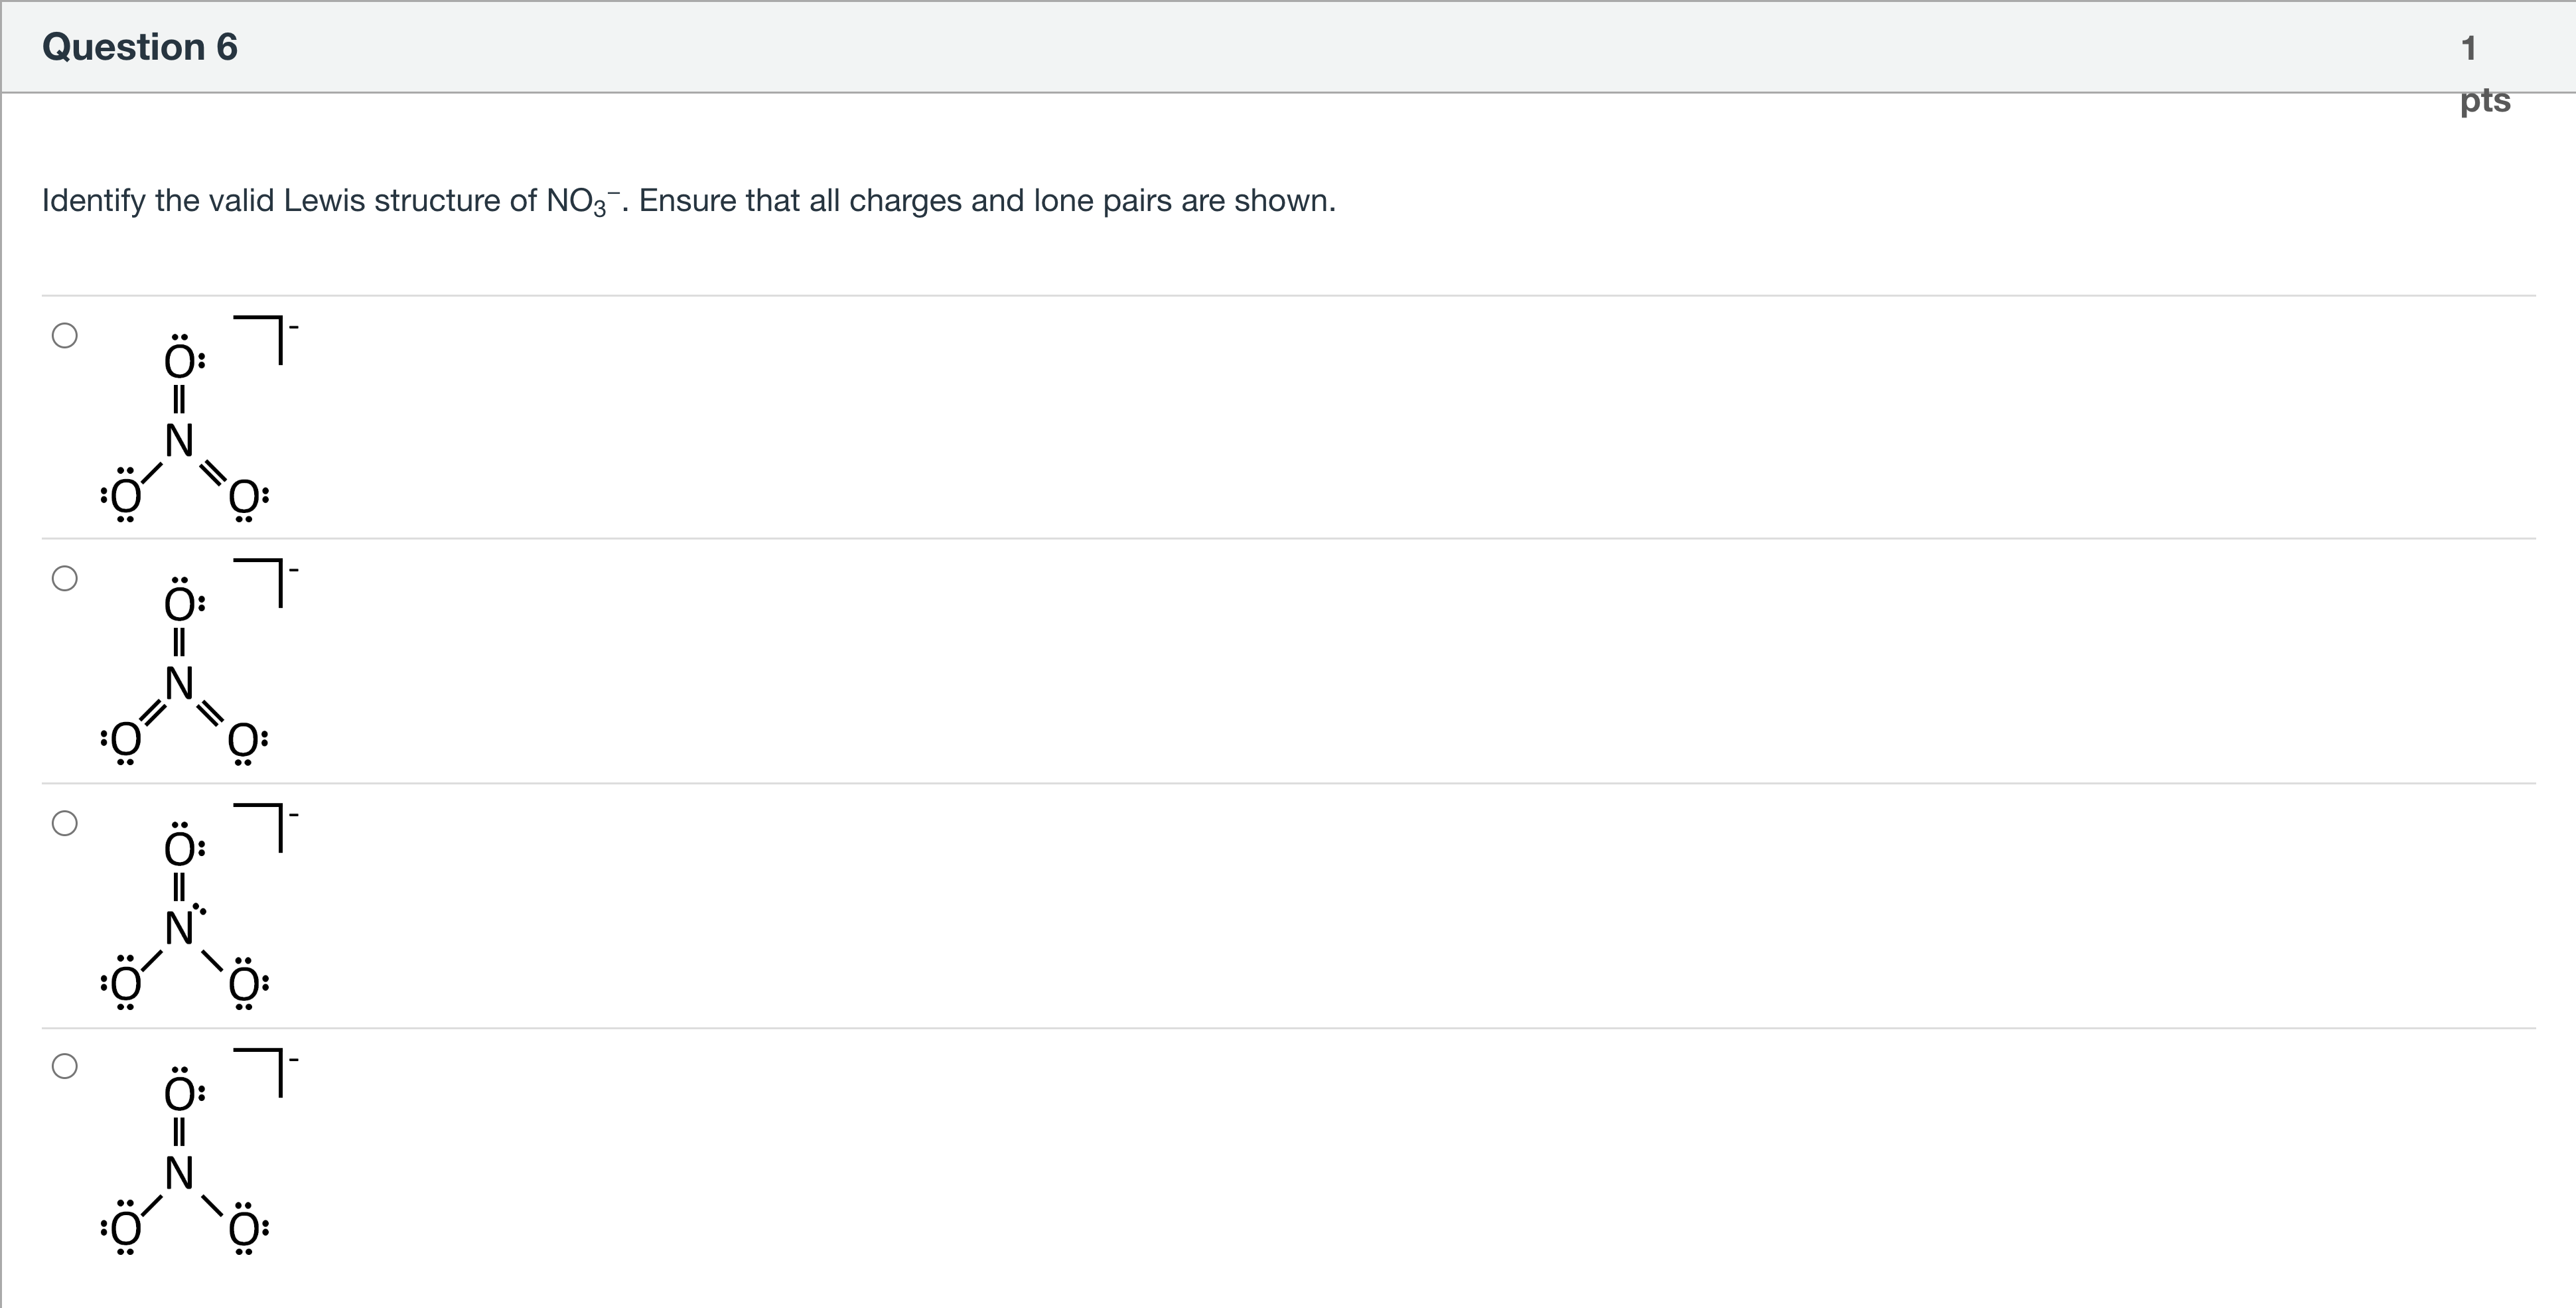2576x1308 pixels.
Task: Select the radio button for structure with two N=O double bonds
Action: [65, 335]
